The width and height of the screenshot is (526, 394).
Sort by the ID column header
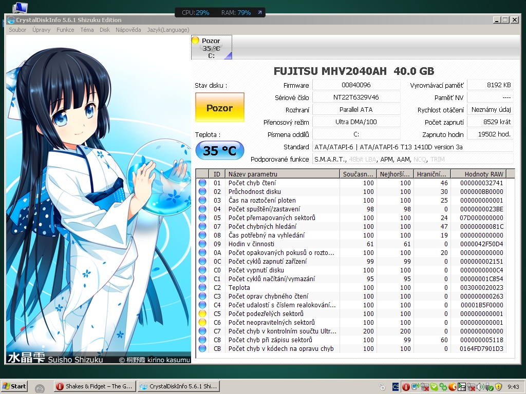(217, 174)
